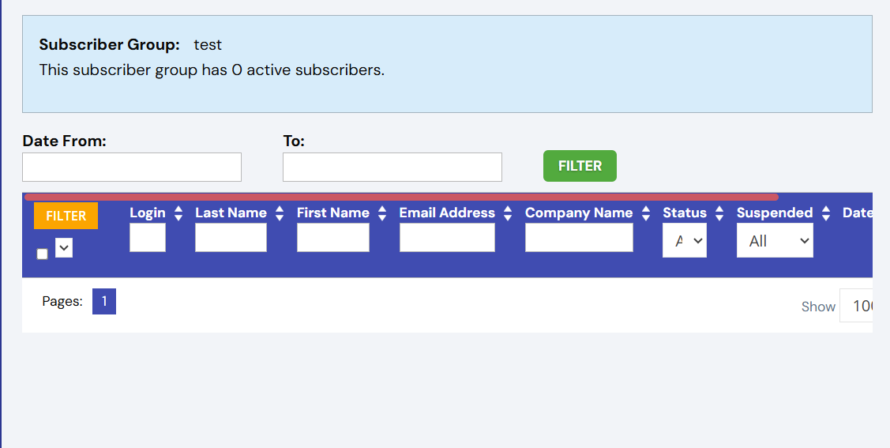Image resolution: width=890 pixels, height=448 pixels.
Task: Click the green FILTER button
Action: click(x=580, y=166)
